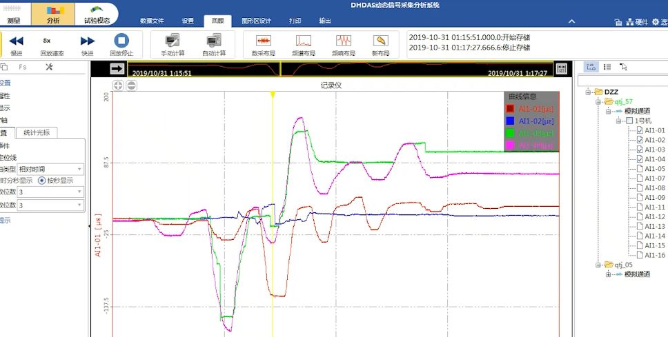Screen dimensions: 668x337
Task: Check channel AI1-07 checkbox
Action: (x=640, y=178)
